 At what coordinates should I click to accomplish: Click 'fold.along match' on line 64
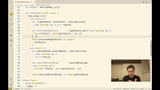(37, 16)
